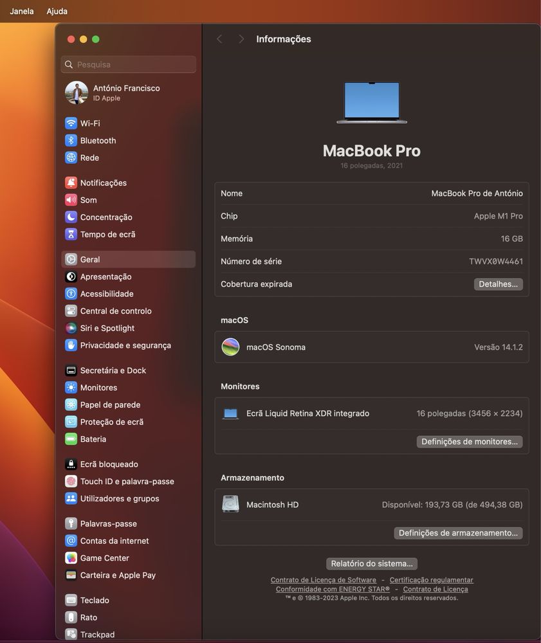The image size is (541, 643).
Task: Select Tempo de ecrã hourglass icon
Action: click(x=71, y=234)
